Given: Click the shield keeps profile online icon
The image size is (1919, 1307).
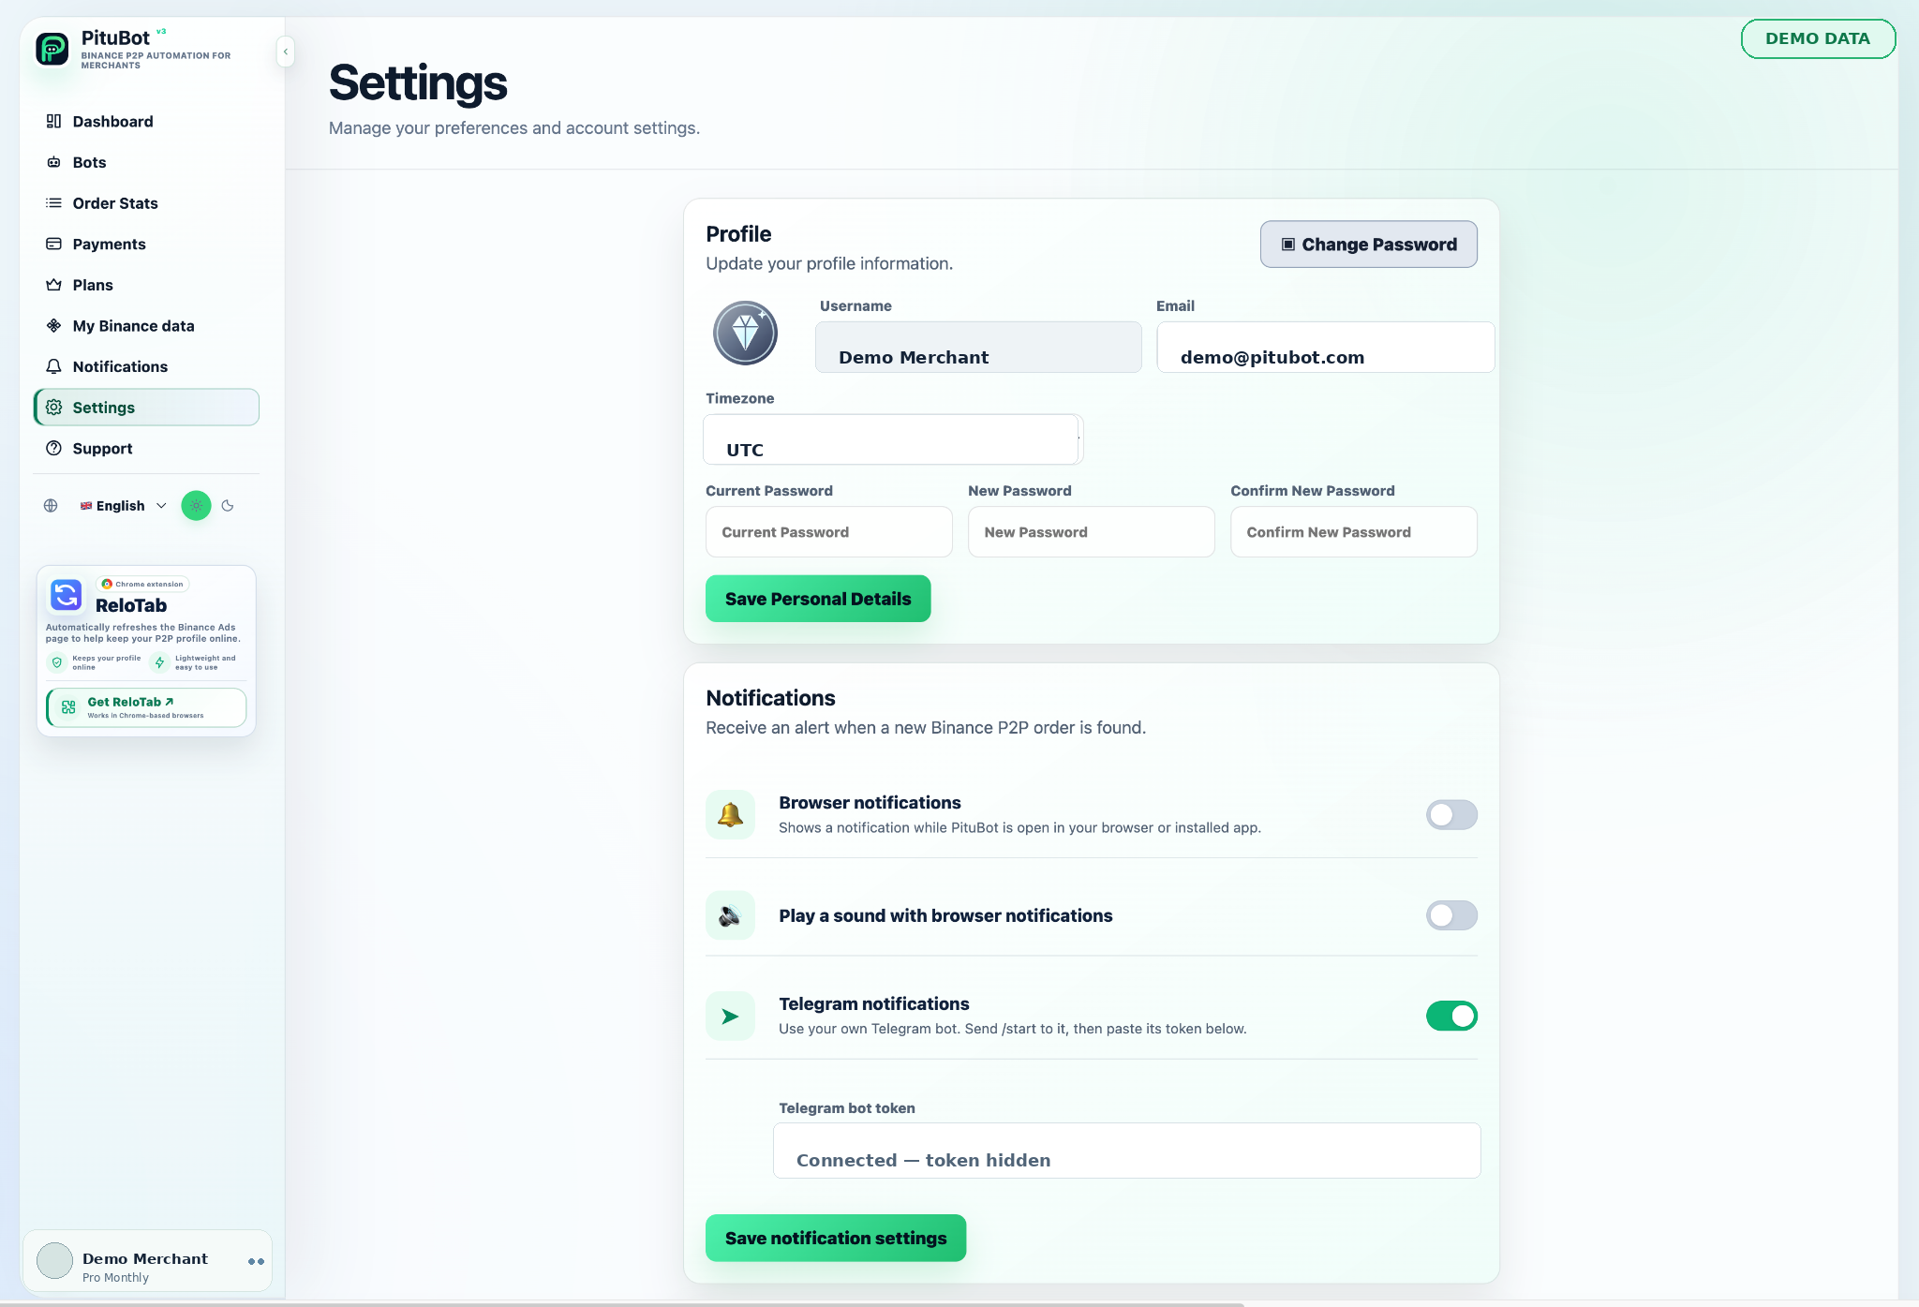Looking at the screenshot, I should 57,662.
